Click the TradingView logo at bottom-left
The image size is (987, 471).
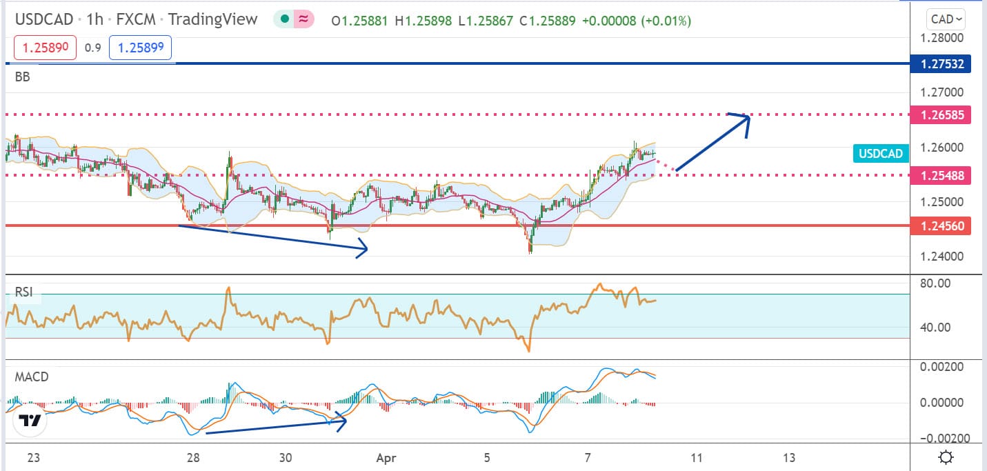pyautogui.click(x=29, y=420)
